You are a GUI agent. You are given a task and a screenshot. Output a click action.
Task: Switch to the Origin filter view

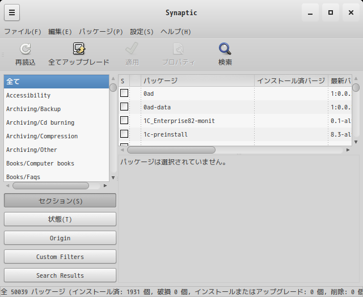[60, 238]
